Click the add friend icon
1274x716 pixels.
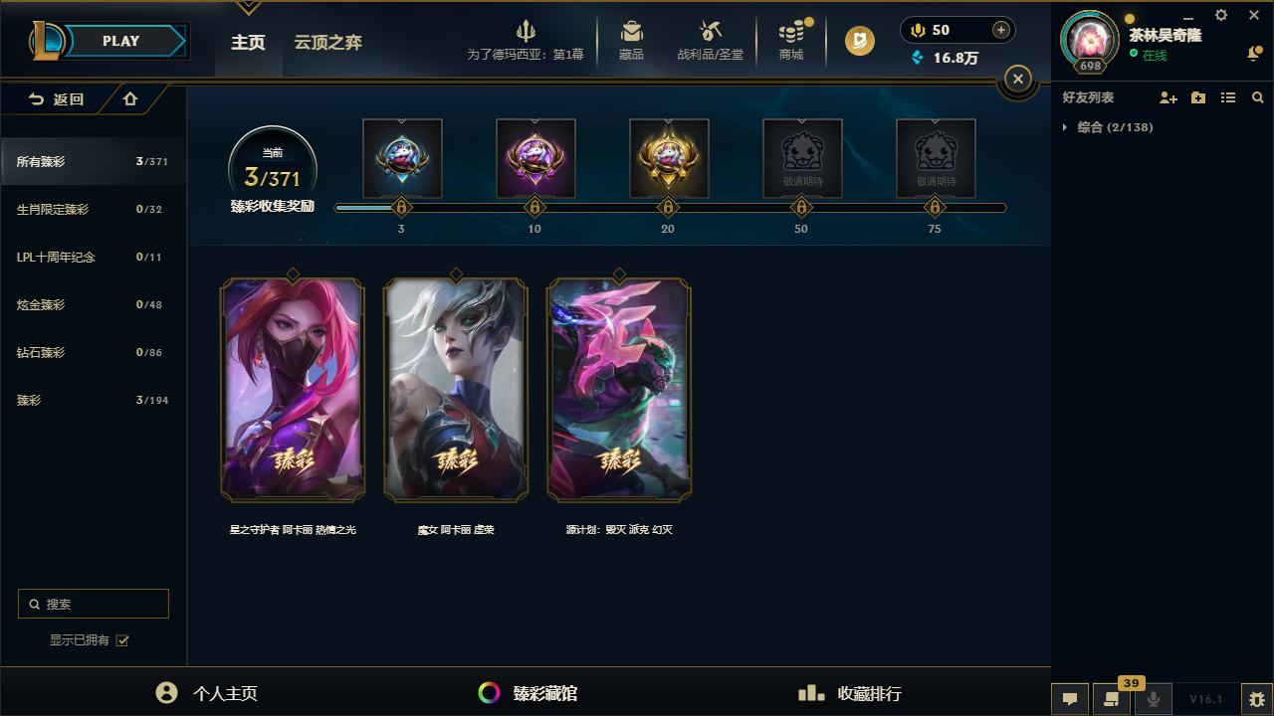point(1168,97)
